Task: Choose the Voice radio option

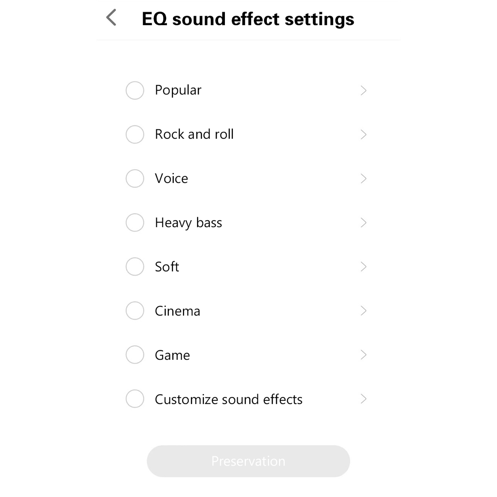Action: point(135,179)
